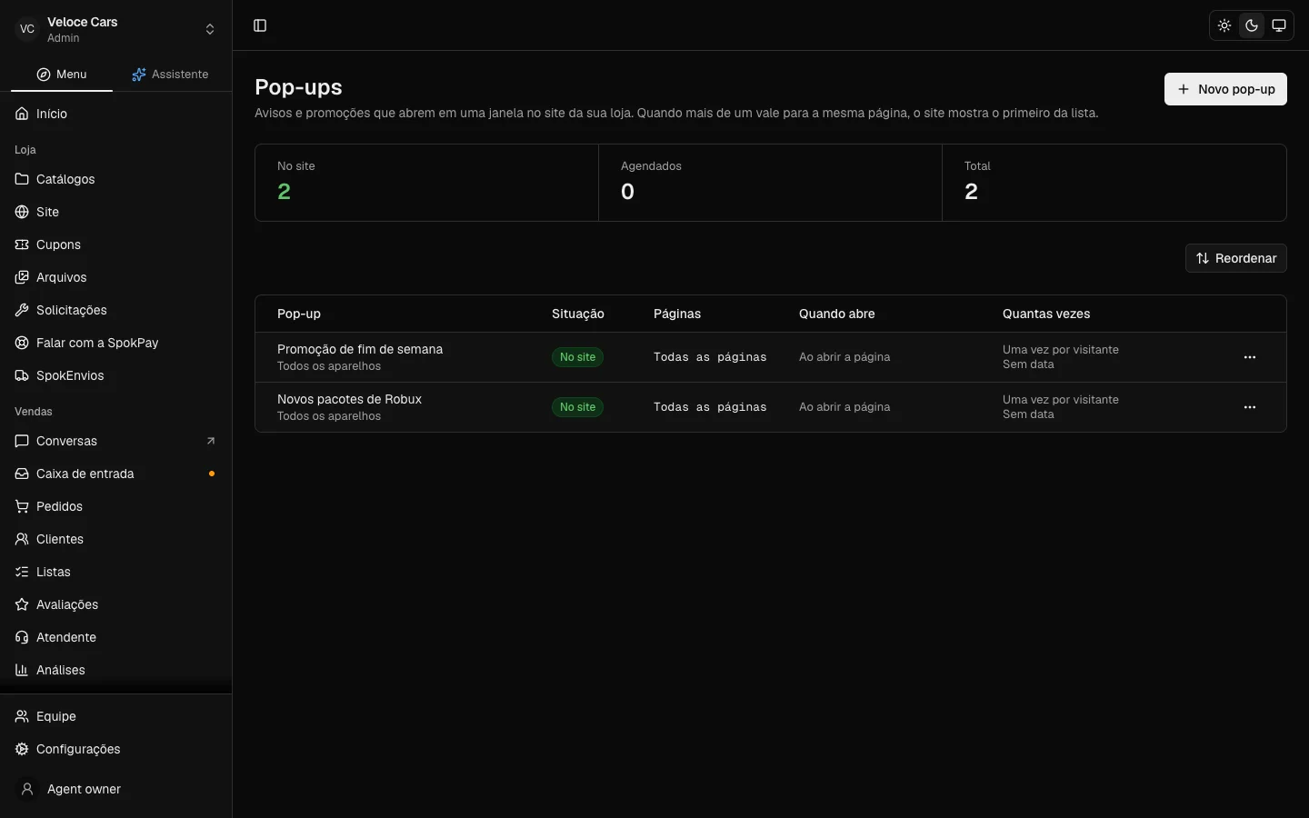
Task: Open Conversas chat icon
Action: (x=22, y=441)
